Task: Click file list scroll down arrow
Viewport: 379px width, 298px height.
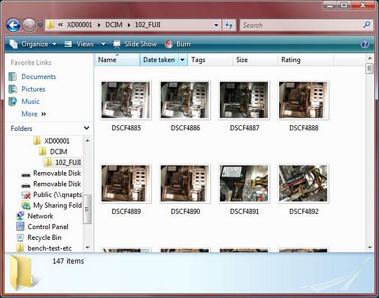Action: point(370,247)
